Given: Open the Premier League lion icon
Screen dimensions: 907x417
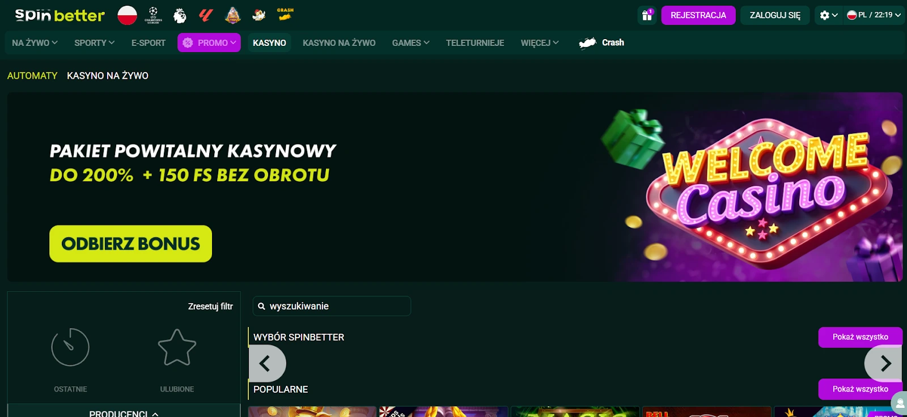Looking at the screenshot, I should 180,15.
